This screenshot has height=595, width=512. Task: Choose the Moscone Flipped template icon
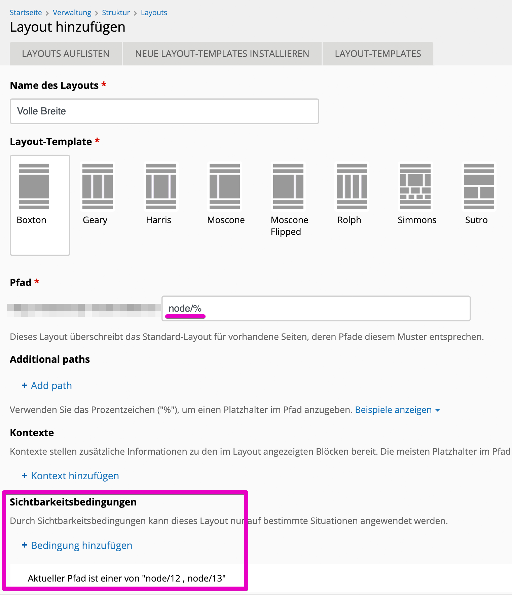[288, 186]
